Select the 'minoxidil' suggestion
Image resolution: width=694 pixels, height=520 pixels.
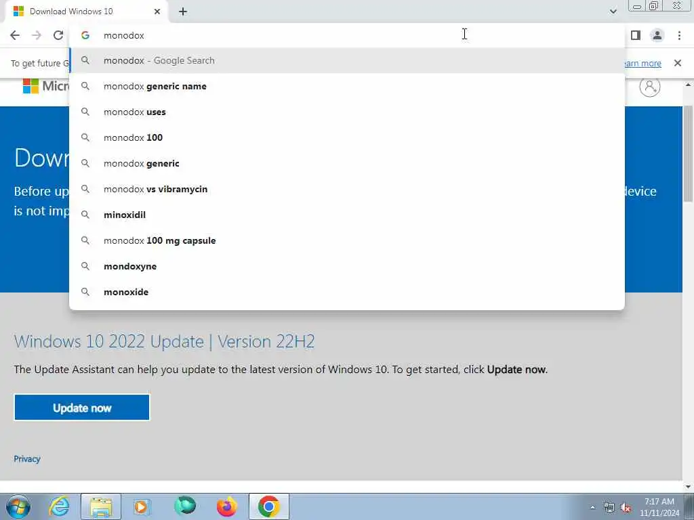(347, 215)
